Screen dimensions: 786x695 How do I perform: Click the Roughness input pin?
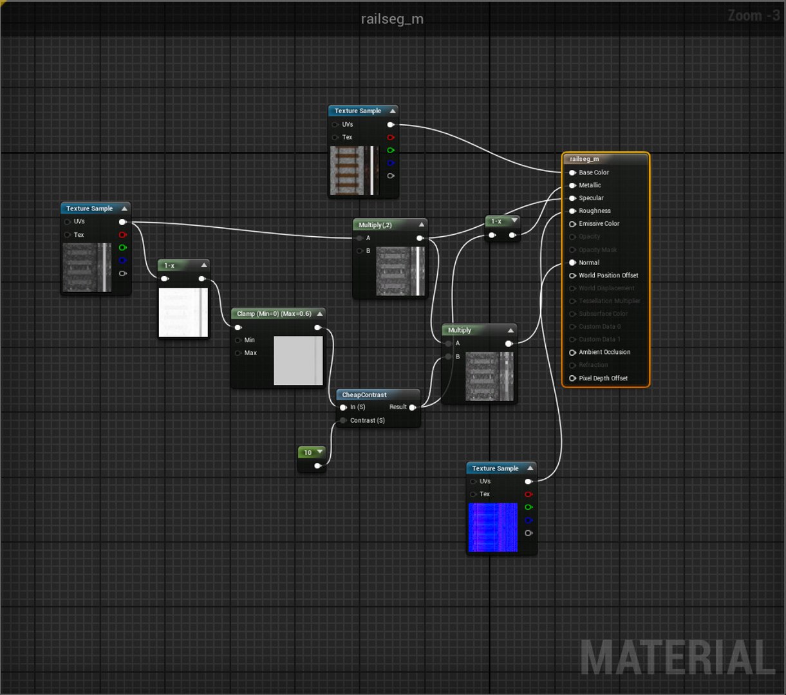(x=572, y=211)
